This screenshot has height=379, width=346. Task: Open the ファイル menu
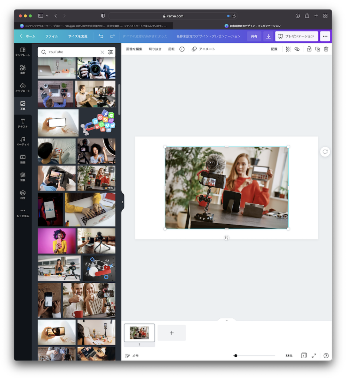coord(52,36)
